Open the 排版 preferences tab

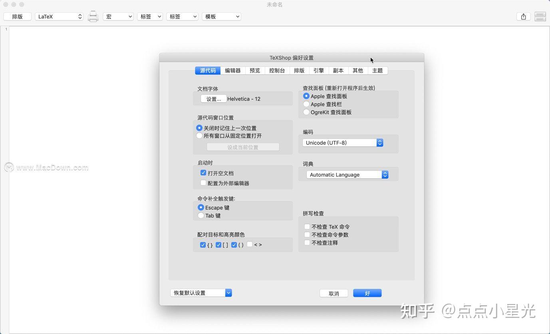coord(299,70)
